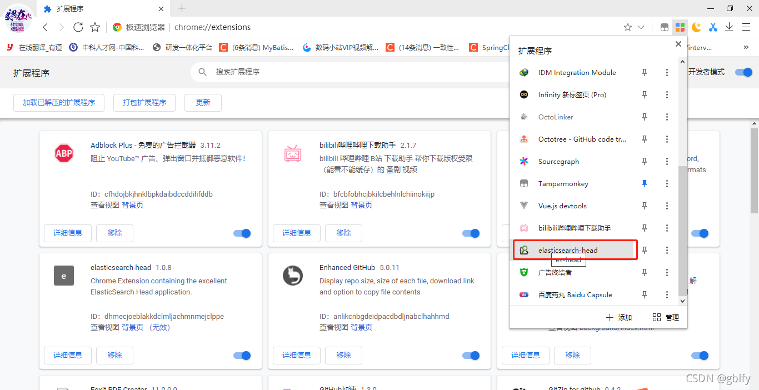
Task: Expand the bookmarks overflow chevron on bookmarks bar
Action: [x=747, y=47]
